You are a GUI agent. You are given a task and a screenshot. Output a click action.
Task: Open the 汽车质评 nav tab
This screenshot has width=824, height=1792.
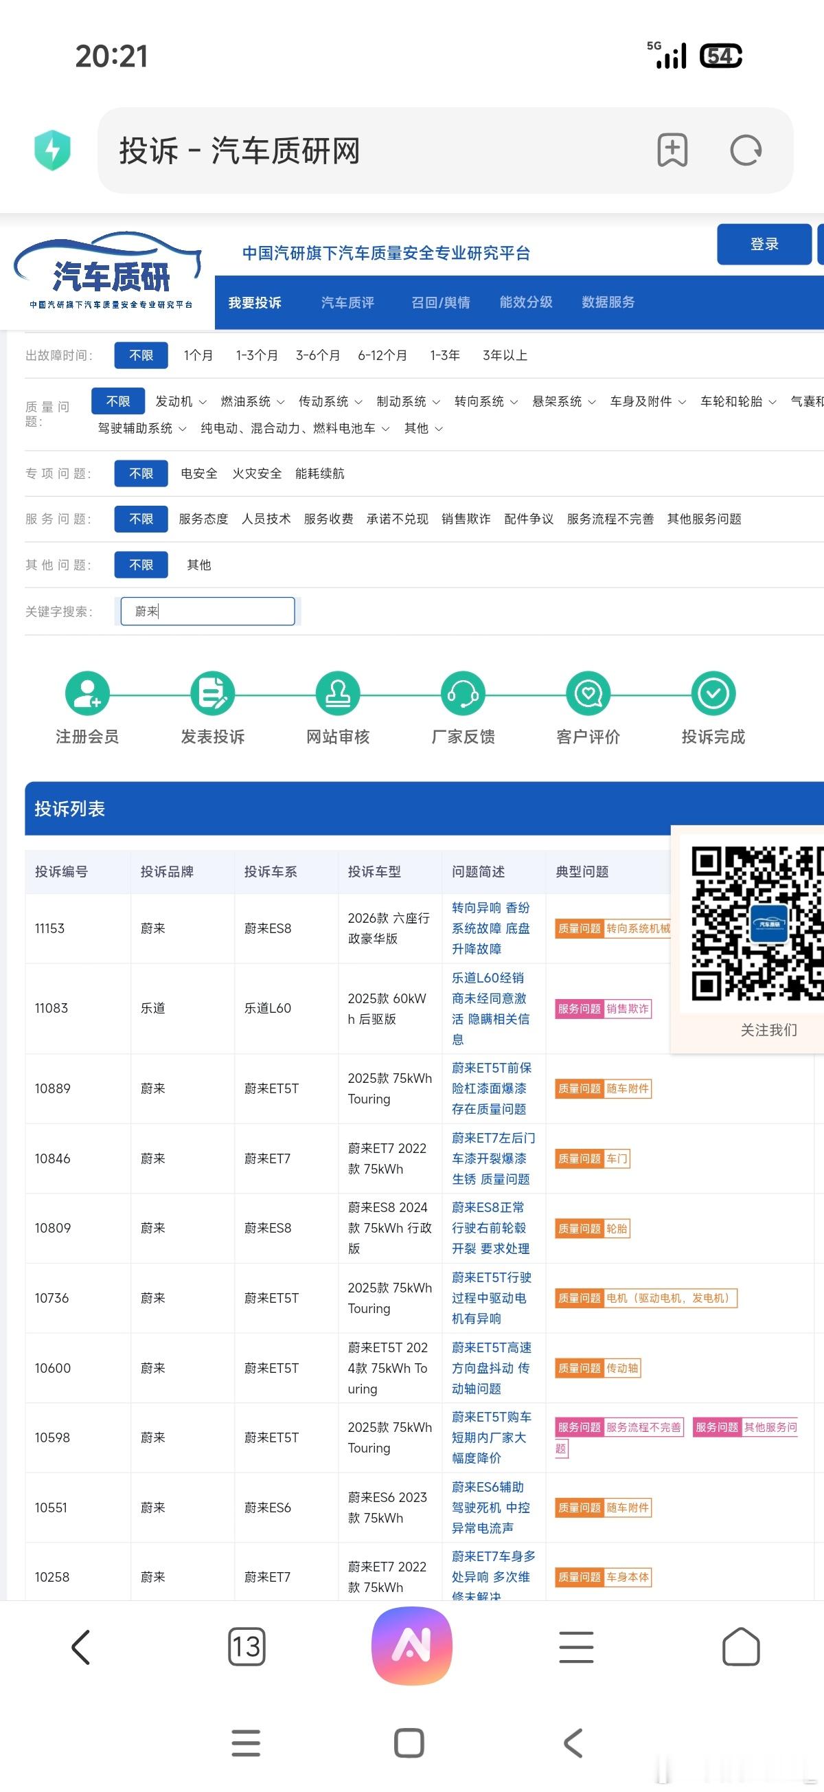(x=347, y=302)
